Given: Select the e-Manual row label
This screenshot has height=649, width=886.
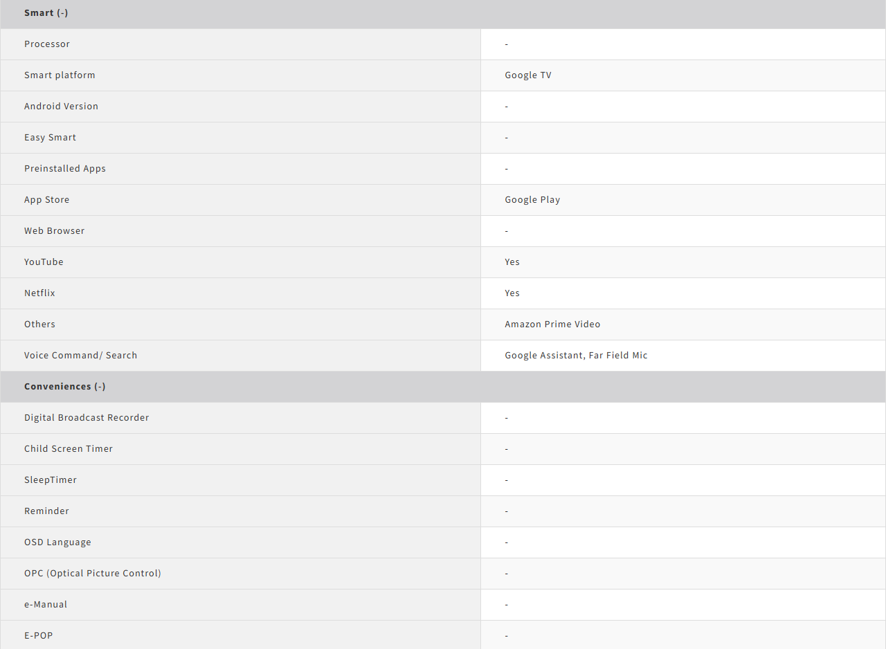Looking at the screenshot, I should point(46,605).
